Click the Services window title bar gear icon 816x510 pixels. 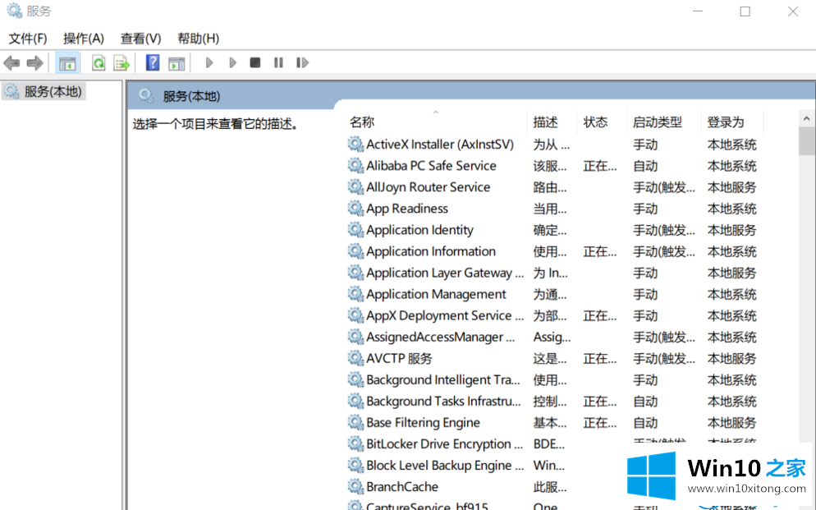[x=14, y=11]
